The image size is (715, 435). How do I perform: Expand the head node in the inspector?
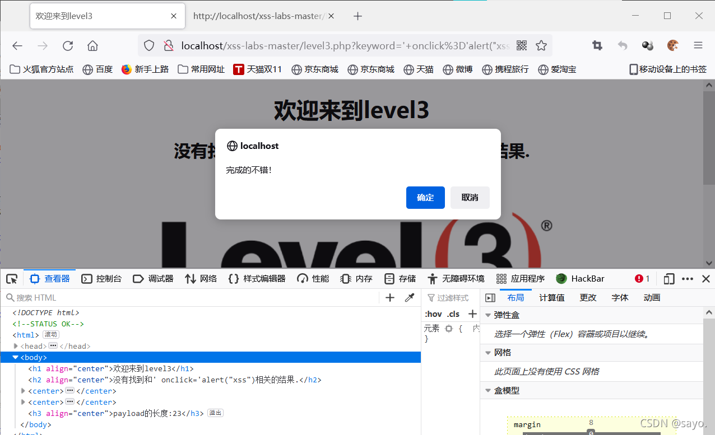click(16, 346)
